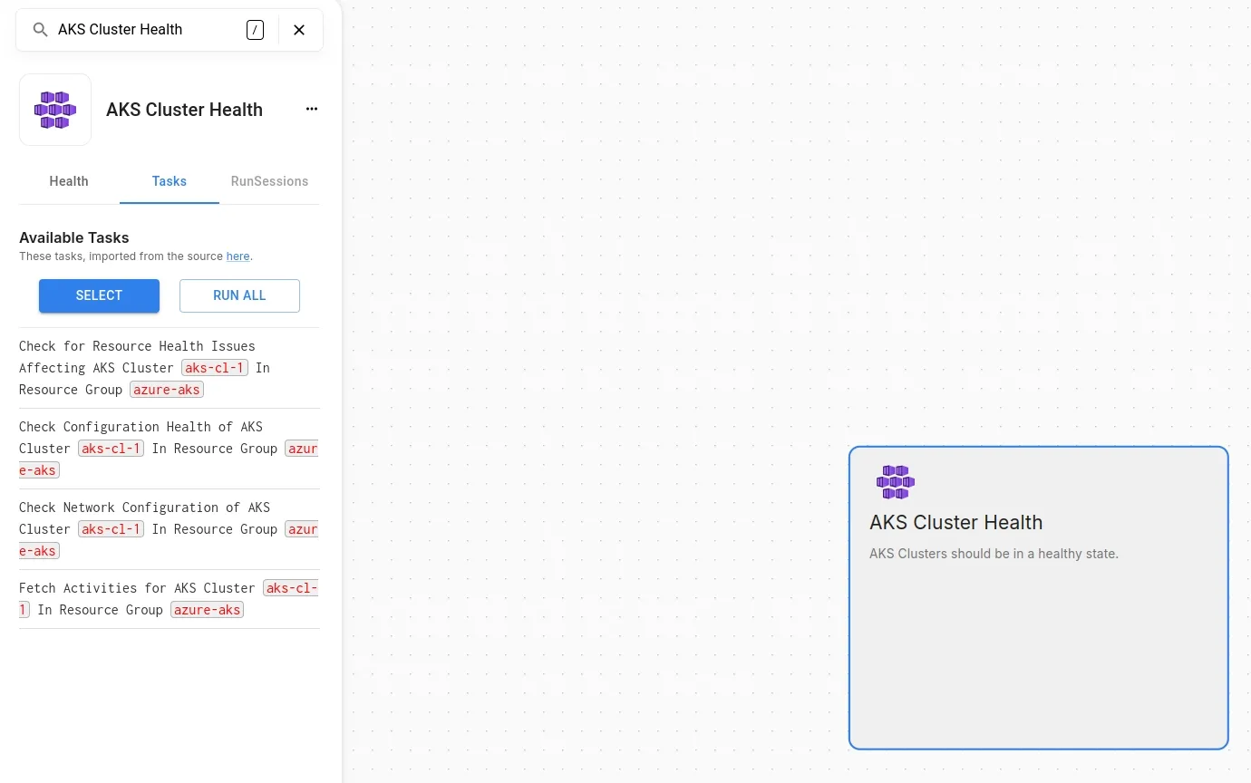Click the search magnifier icon

[x=40, y=30]
